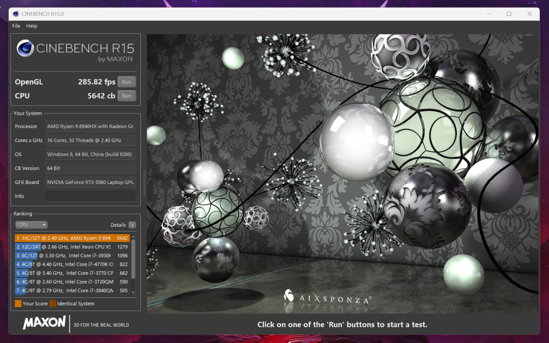This screenshot has height=343, width=549.
Task: Click the ranking list scroll up arrow
Action: click(133, 237)
